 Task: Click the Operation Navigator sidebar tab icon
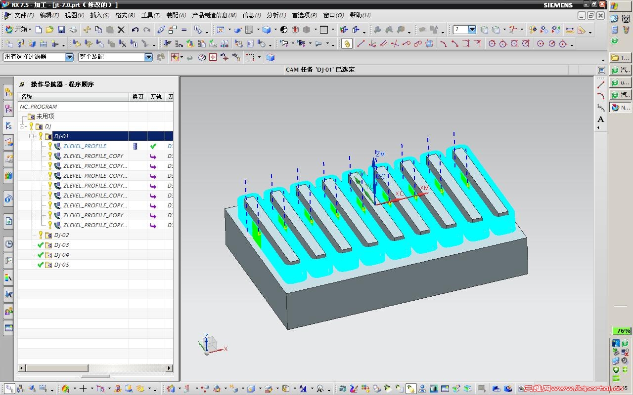[8, 125]
